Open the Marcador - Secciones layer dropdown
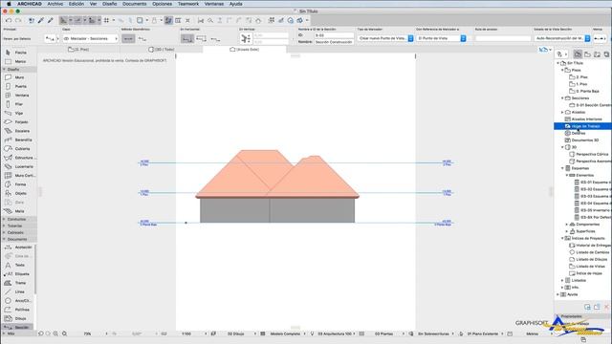This screenshot has height=344, width=612. coord(90,38)
